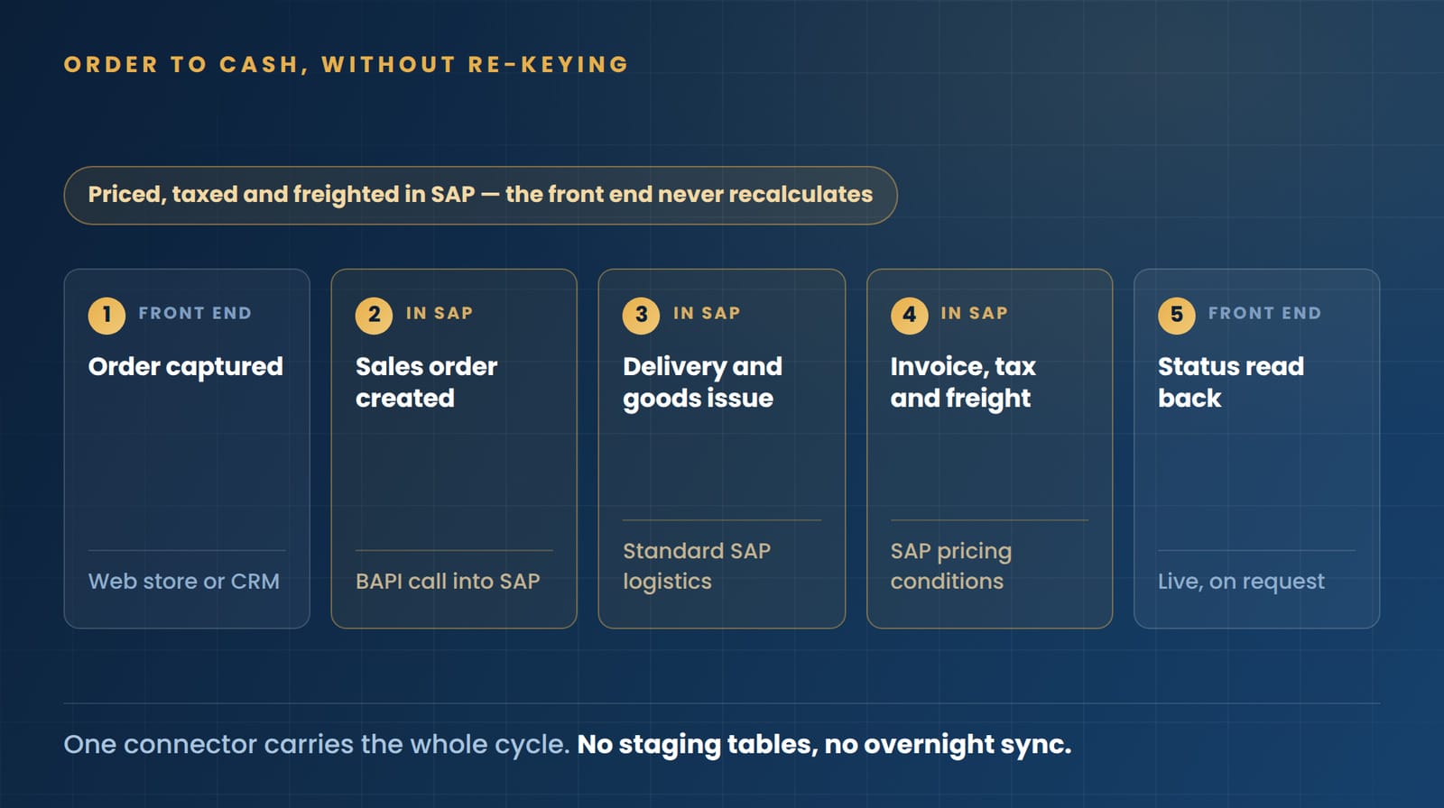Click the step 5 number badge
Screen dimensions: 1444x808
(1176, 315)
